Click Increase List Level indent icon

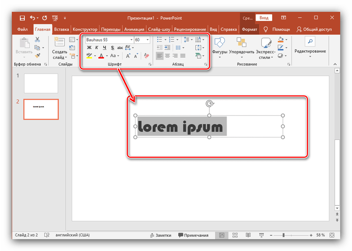168,48
